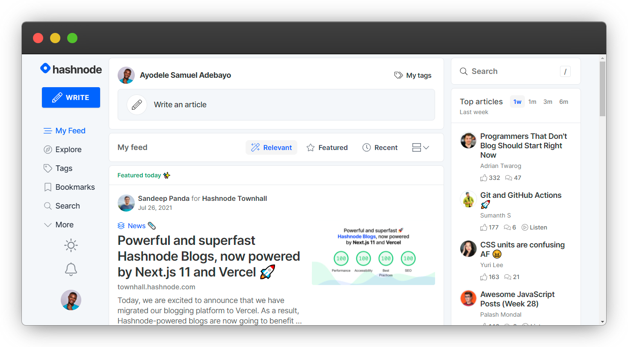Open Awesome JavaScript Posts (Week 28) article
This screenshot has height=347, width=628.
[x=518, y=299]
